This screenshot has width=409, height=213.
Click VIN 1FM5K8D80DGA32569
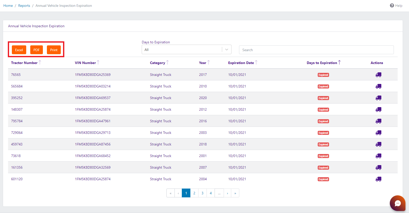pyautogui.click(x=93, y=167)
